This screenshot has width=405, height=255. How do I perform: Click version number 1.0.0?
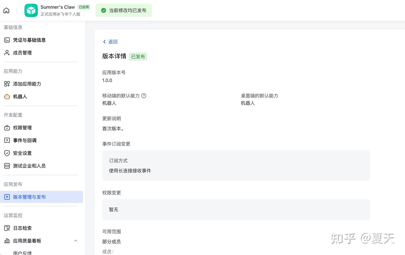pos(107,80)
